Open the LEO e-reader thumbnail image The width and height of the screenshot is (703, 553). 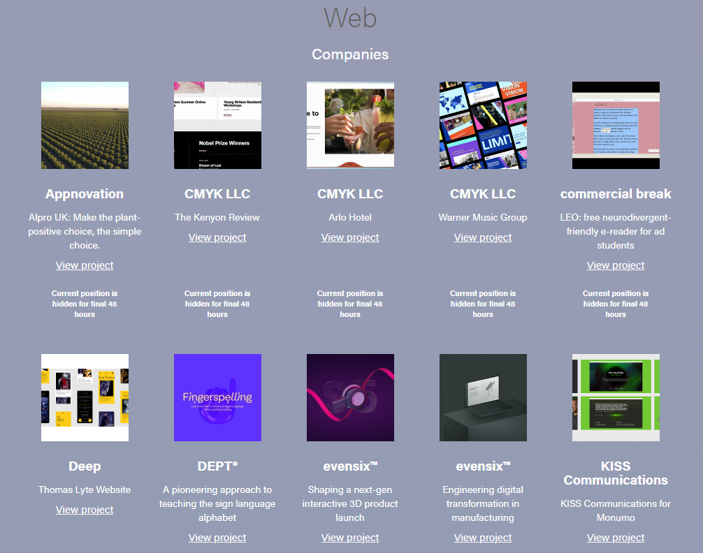pos(616,125)
